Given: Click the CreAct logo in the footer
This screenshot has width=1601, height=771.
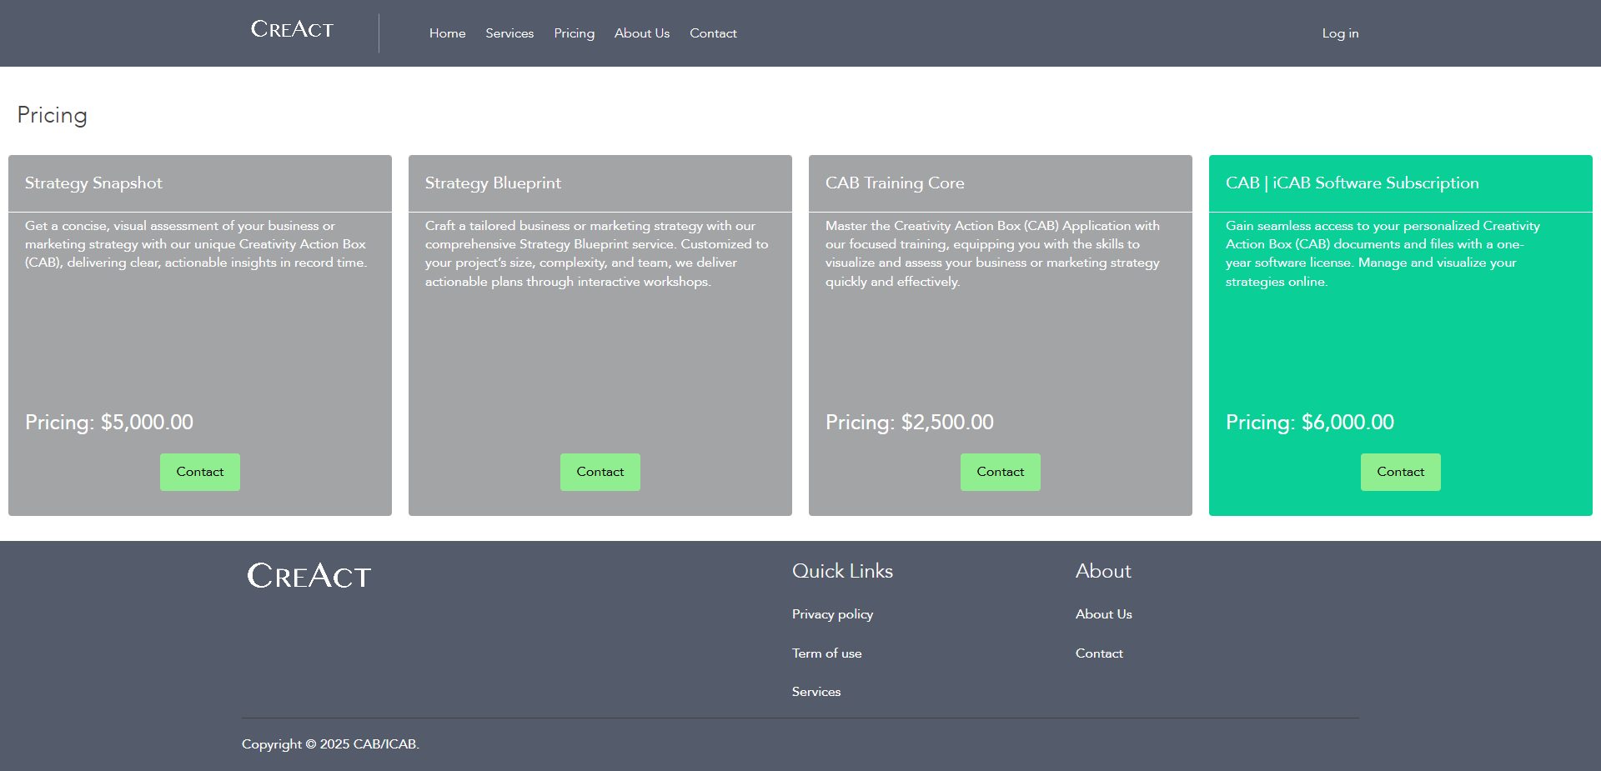Looking at the screenshot, I should coord(309,576).
